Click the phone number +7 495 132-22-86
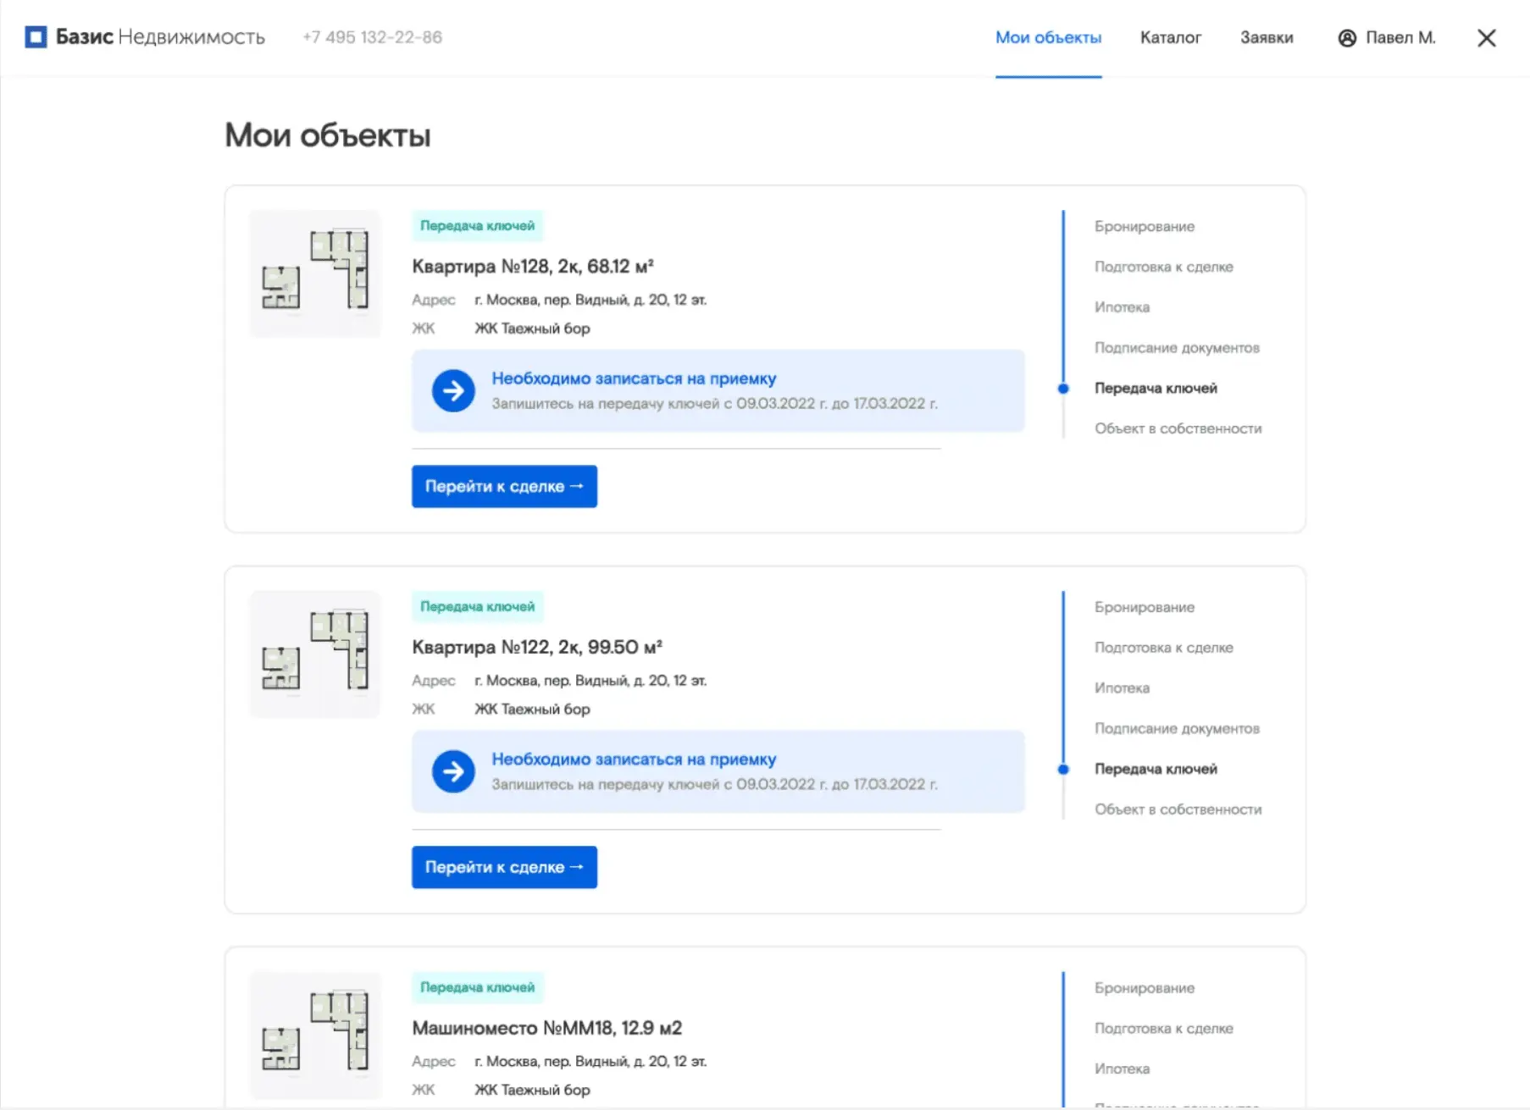Screen dimensions: 1530x1110 372,38
